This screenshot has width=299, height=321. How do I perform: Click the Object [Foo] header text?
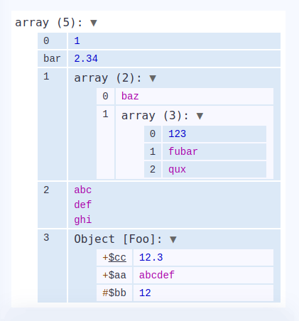[118, 239]
